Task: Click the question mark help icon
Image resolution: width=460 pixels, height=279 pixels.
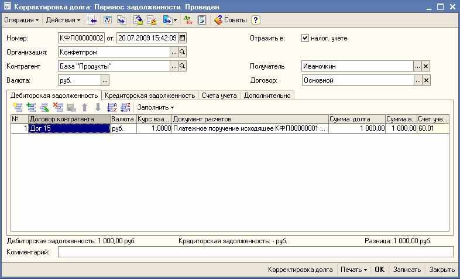Action: coord(256,21)
